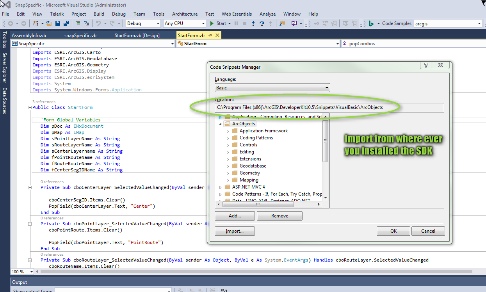Open the Architecture menu

pyautogui.click(x=185, y=14)
